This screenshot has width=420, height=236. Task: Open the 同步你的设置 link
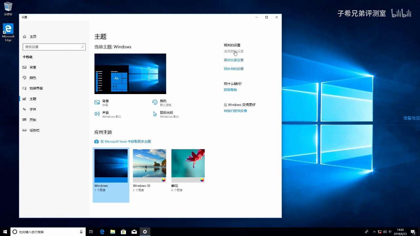click(x=234, y=69)
